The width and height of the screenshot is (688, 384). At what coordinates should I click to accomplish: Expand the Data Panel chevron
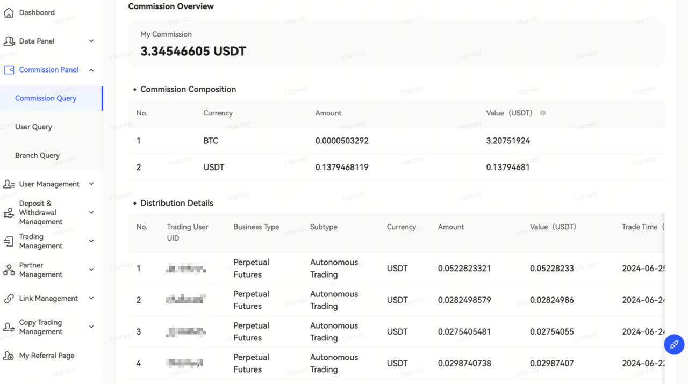(x=91, y=41)
